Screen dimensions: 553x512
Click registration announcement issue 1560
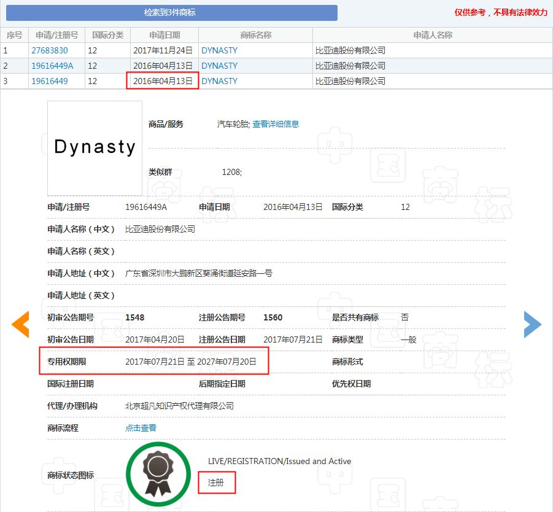click(273, 317)
